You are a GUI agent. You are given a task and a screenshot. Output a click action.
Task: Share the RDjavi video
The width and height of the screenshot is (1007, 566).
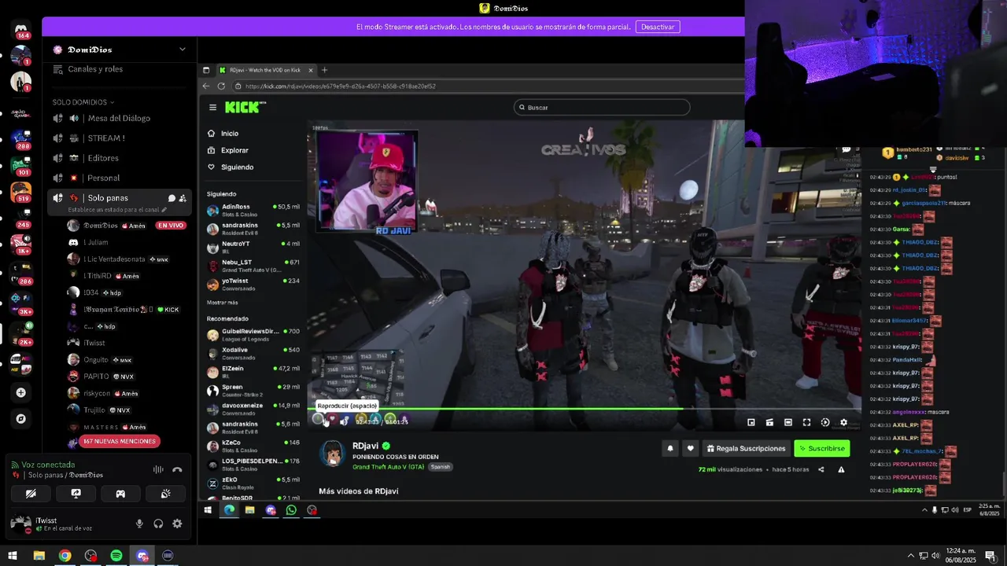(821, 469)
